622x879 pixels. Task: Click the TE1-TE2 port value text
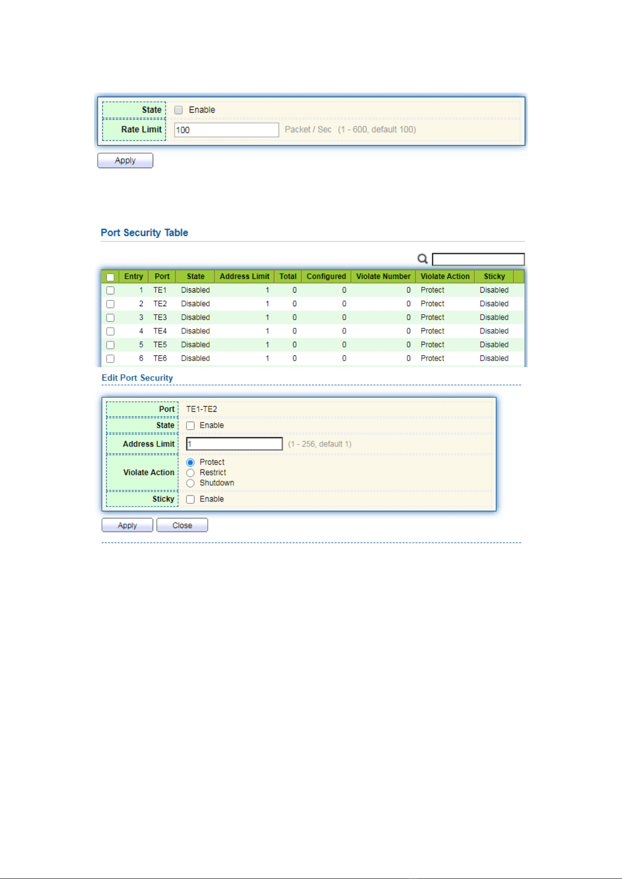(202, 409)
